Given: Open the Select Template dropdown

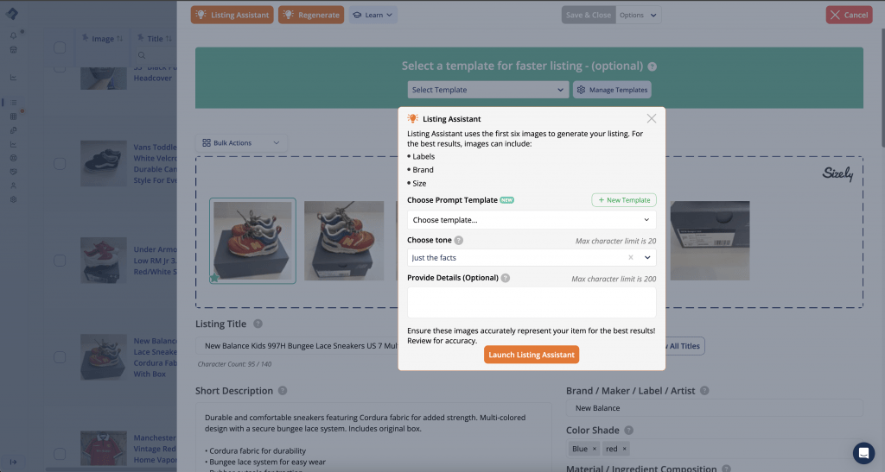Looking at the screenshot, I should [x=487, y=90].
